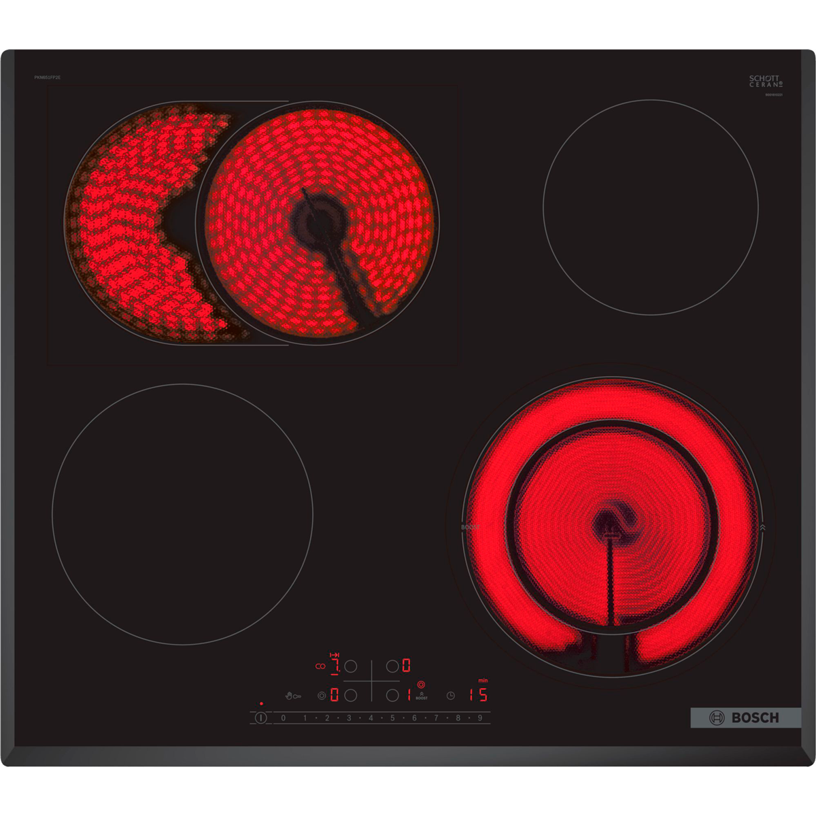Set power level 7 on the slider
816x816 pixels.
coord(436,718)
